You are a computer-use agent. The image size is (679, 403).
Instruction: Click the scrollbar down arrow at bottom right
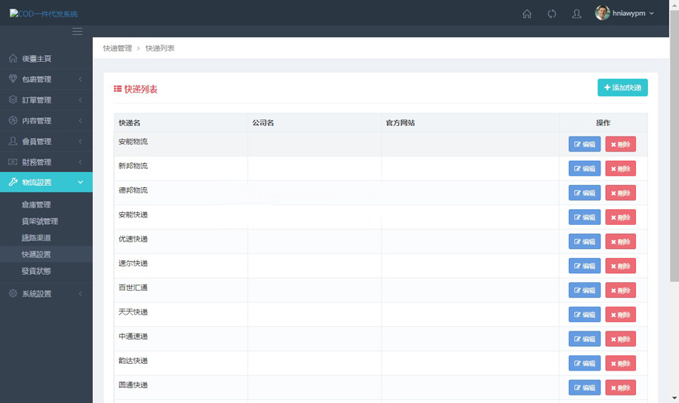click(x=674, y=398)
